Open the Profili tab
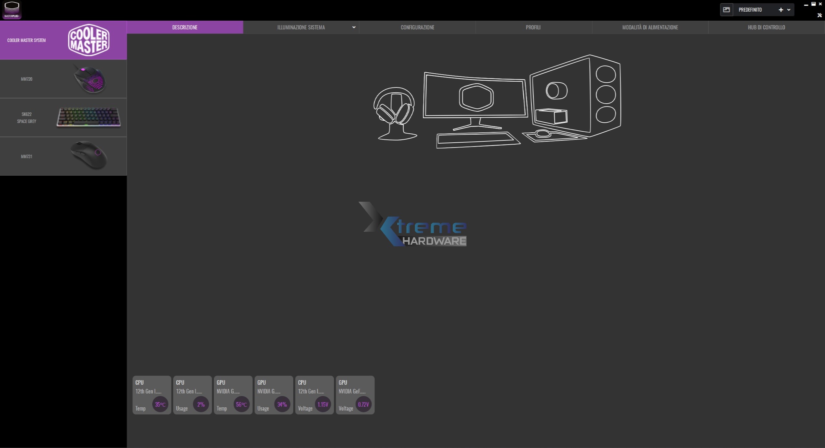 pyautogui.click(x=533, y=27)
